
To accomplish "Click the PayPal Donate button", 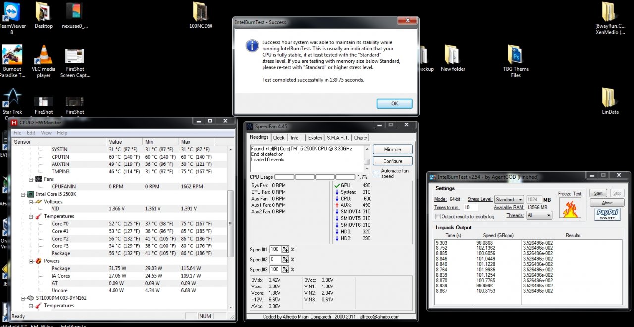I will point(607,214).
